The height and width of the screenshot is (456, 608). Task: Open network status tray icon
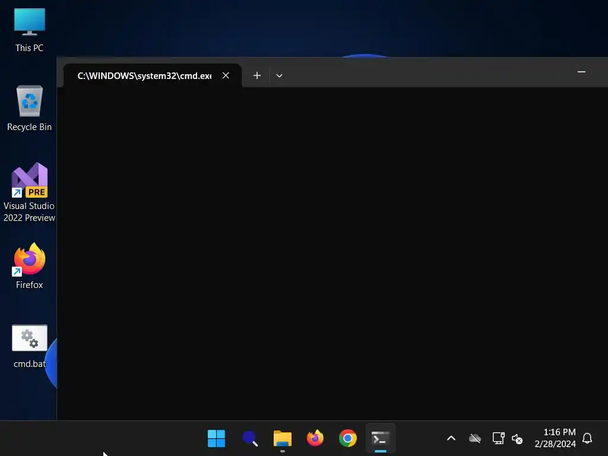[x=498, y=439]
